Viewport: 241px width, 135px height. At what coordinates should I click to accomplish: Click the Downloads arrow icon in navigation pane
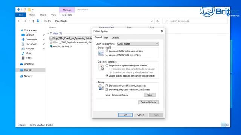tap(23, 39)
